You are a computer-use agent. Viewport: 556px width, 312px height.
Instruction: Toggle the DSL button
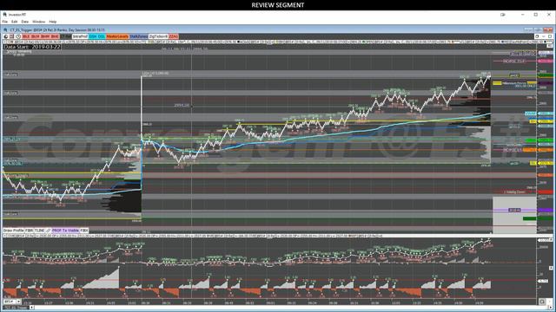(x=102, y=36)
